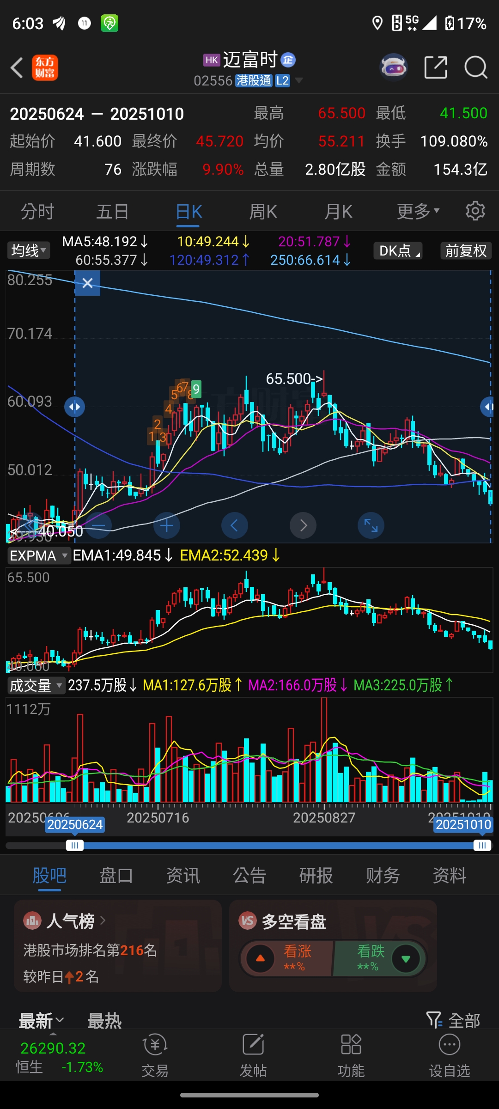Tap the right timeline slider thumb

(482, 846)
